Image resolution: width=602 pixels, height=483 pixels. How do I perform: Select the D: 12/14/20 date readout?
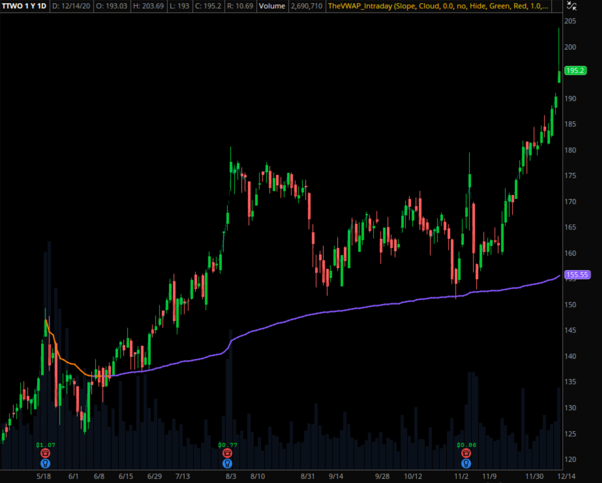pos(71,6)
